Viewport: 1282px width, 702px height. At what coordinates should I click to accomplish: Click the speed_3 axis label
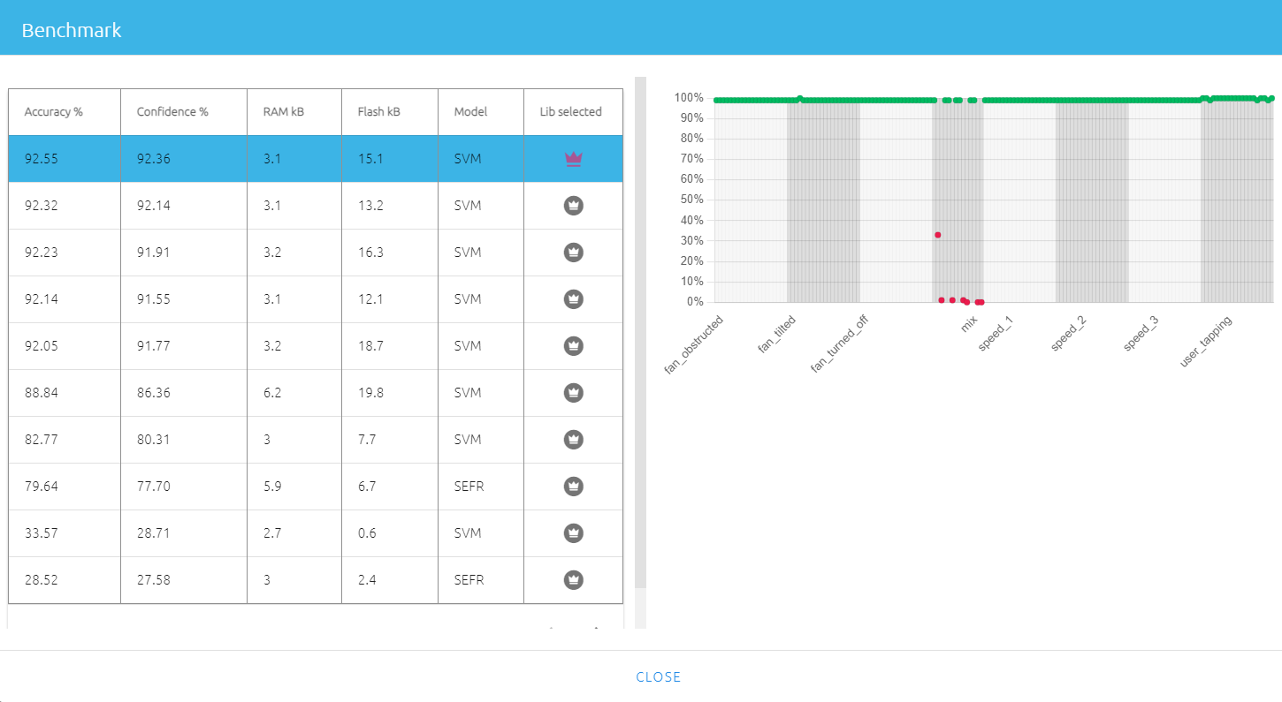pyautogui.click(x=1141, y=334)
